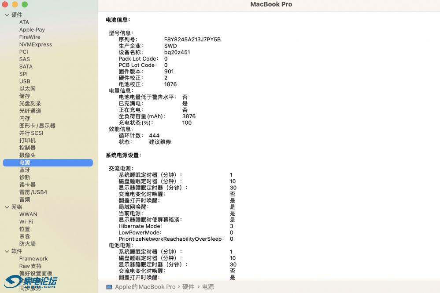
Task: Select 宗卷 under network
Action: (x=25, y=236)
